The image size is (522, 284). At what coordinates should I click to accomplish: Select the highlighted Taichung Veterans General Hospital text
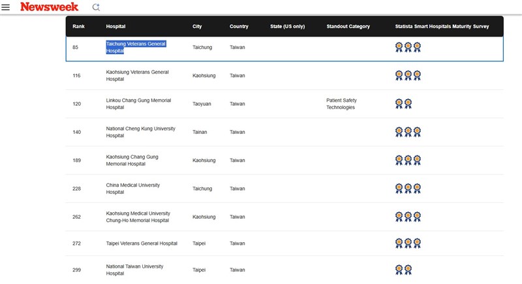point(136,47)
